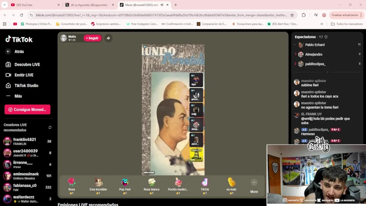Bookmark this page with star
Screen dimensions: 366x206
(x=292, y=15)
